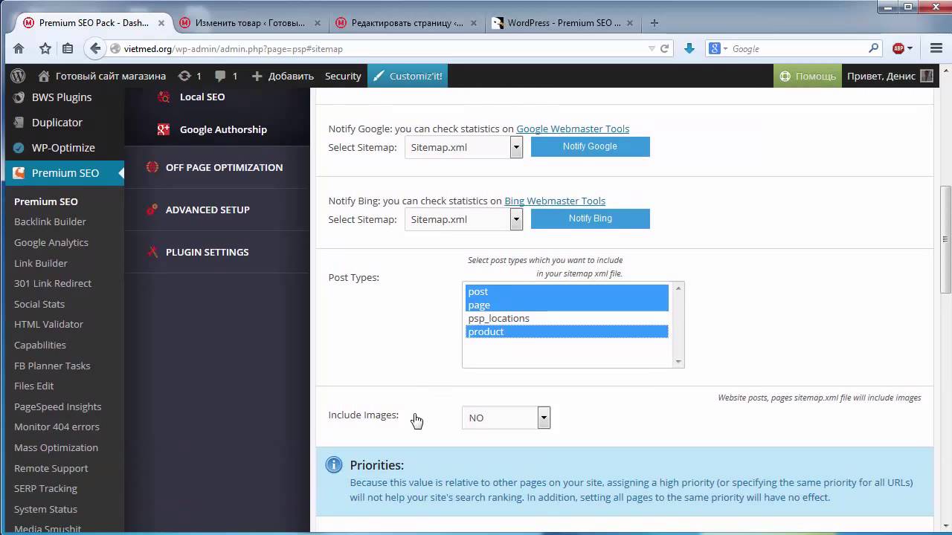The image size is (952, 535).
Task: Open Google Analytics in sidebar
Action: tap(51, 242)
